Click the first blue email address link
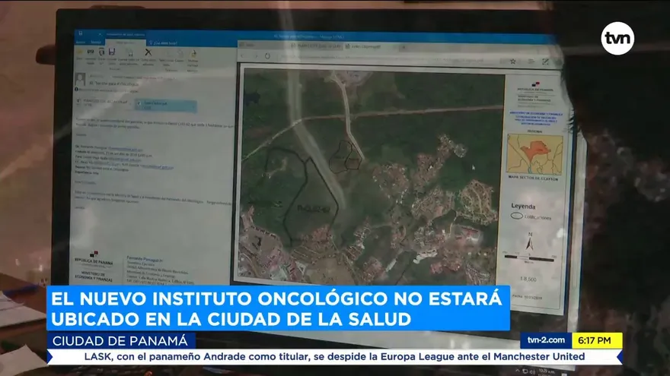670x376 pixels. click(125, 150)
